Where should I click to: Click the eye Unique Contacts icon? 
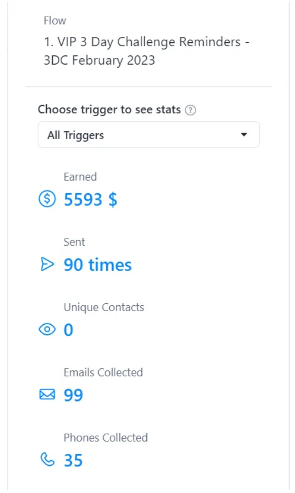(47, 330)
